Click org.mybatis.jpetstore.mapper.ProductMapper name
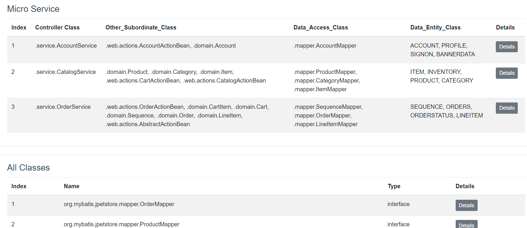This screenshot has width=527, height=228. click(x=122, y=224)
